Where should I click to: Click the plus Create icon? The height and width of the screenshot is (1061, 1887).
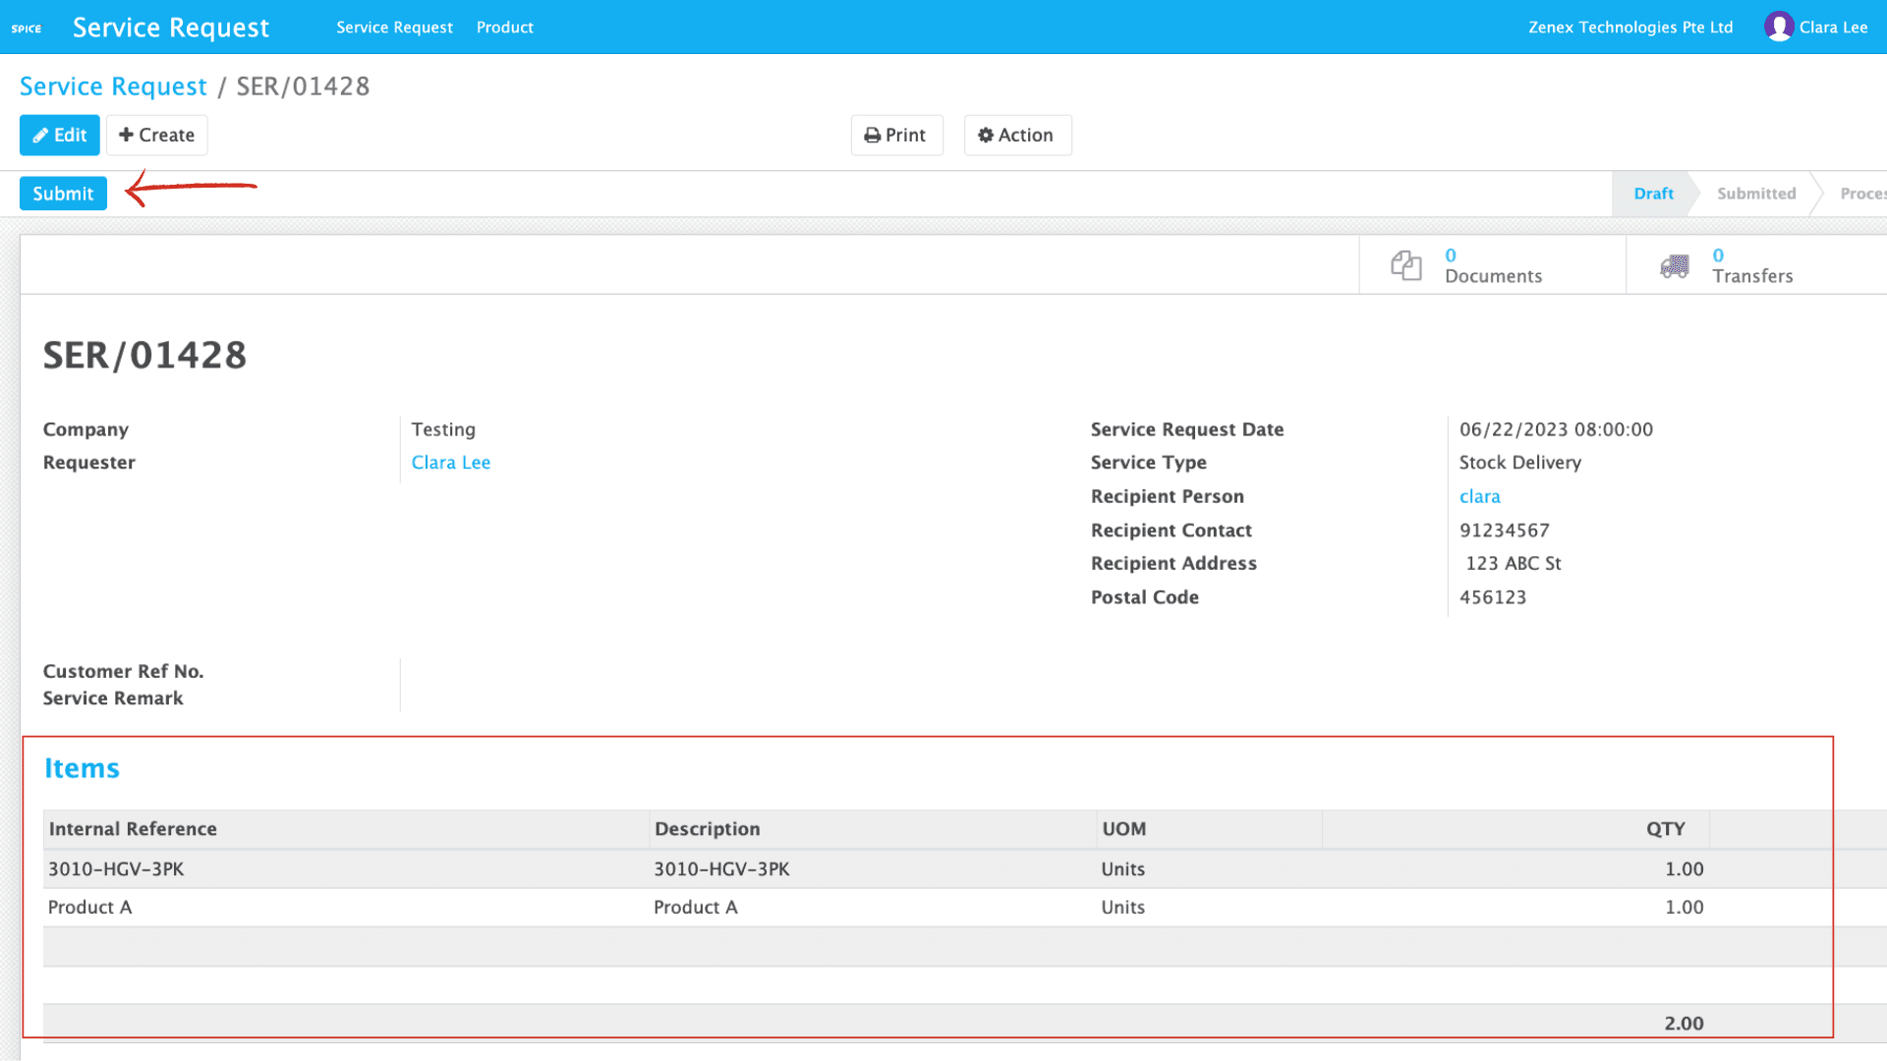click(x=127, y=135)
